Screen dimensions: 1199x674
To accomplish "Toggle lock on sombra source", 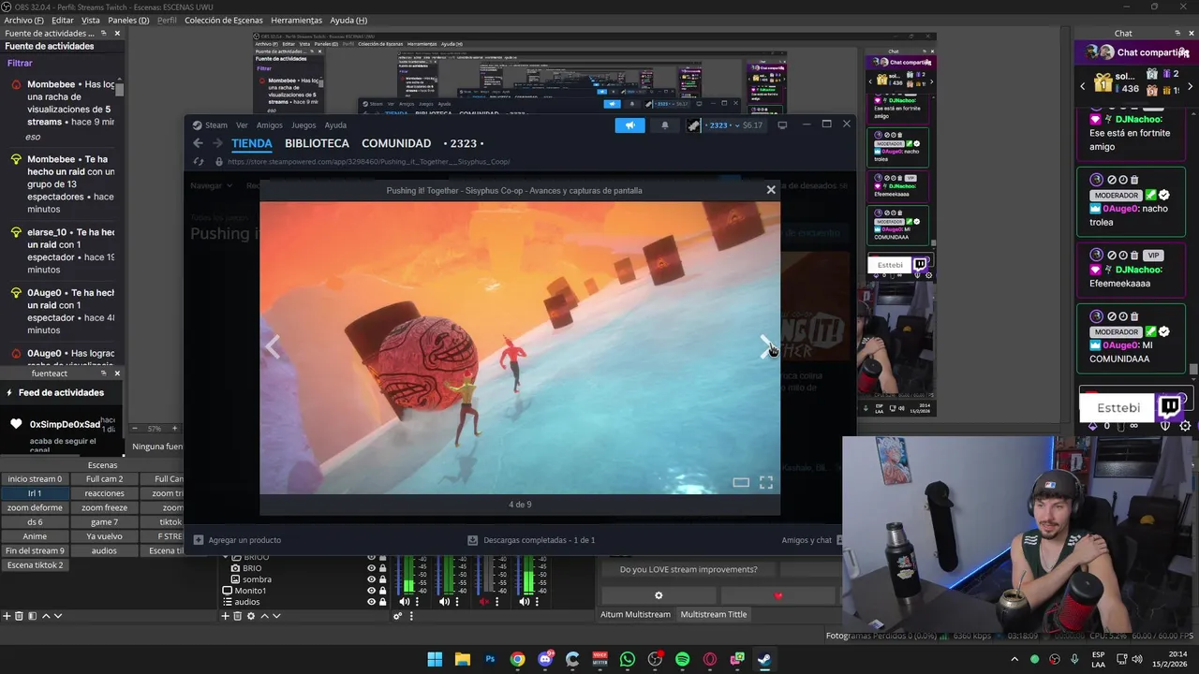I will coord(382,579).
